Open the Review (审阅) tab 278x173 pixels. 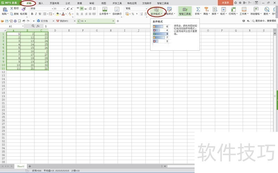click(92, 3)
